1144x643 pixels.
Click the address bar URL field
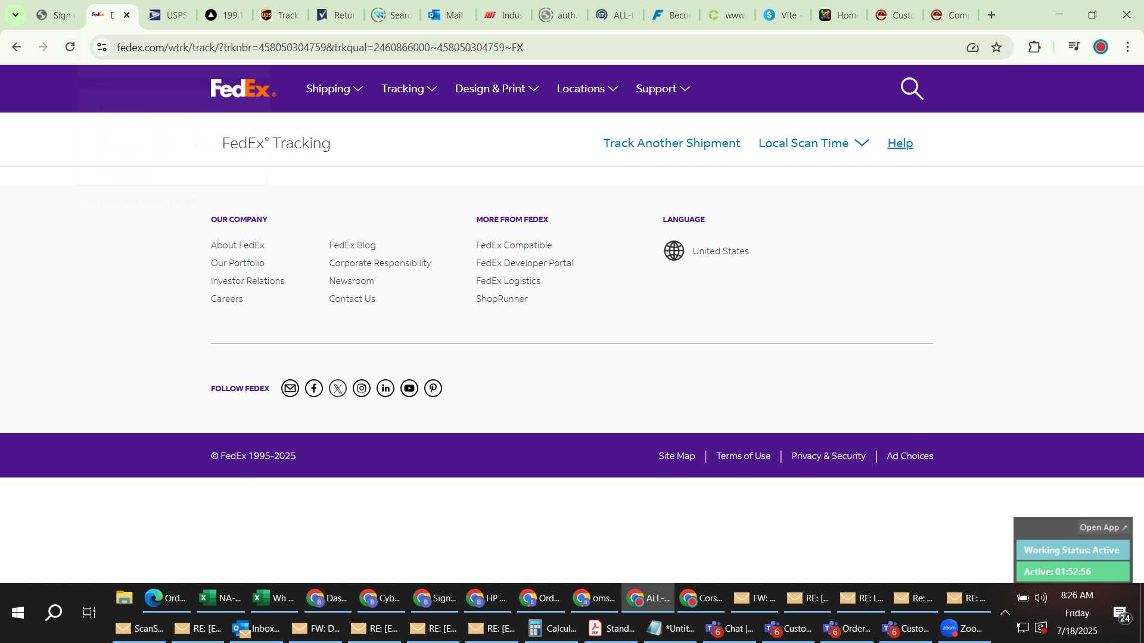point(536,47)
